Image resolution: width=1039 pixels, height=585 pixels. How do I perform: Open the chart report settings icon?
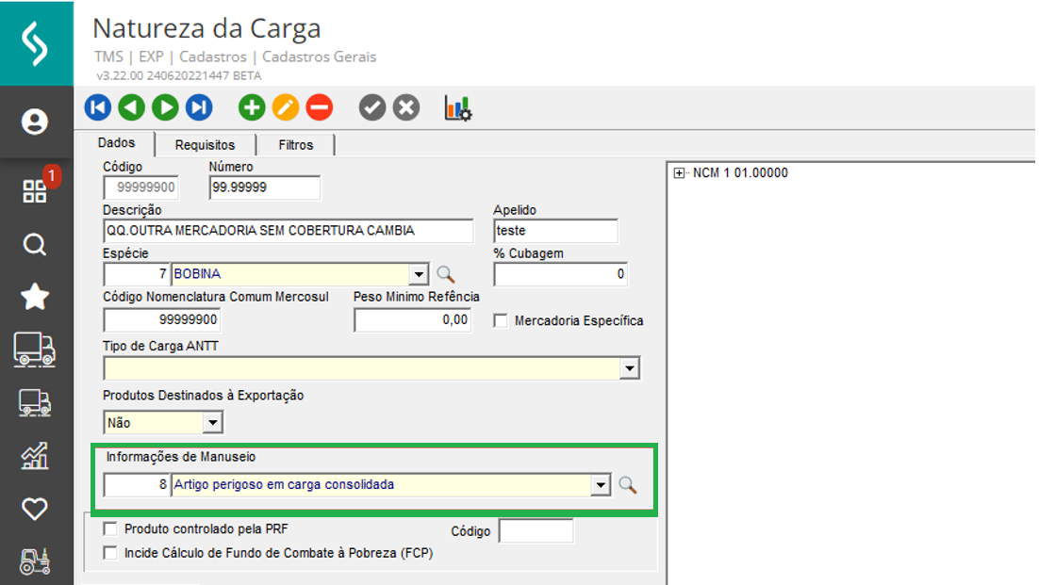(x=458, y=108)
